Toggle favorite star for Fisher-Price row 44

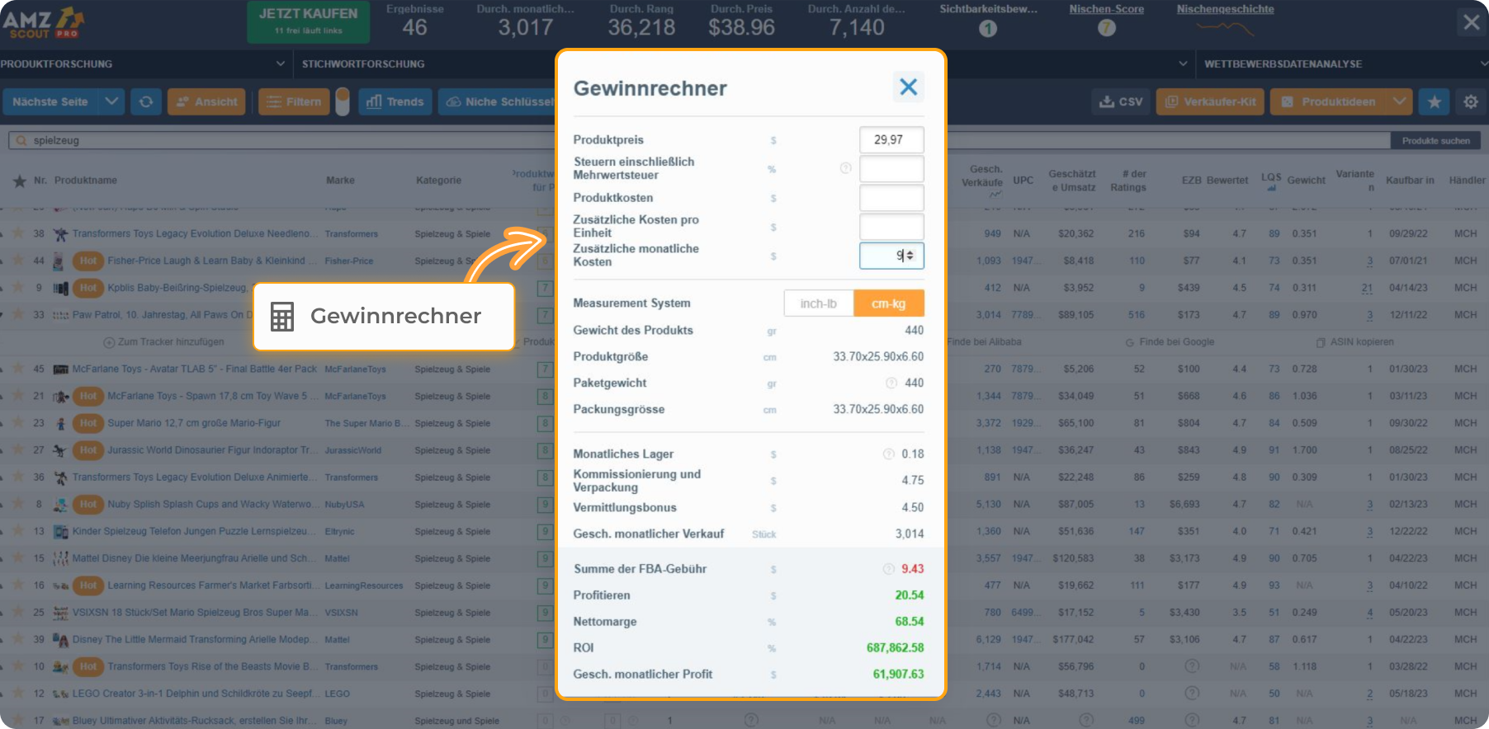[x=17, y=261]
